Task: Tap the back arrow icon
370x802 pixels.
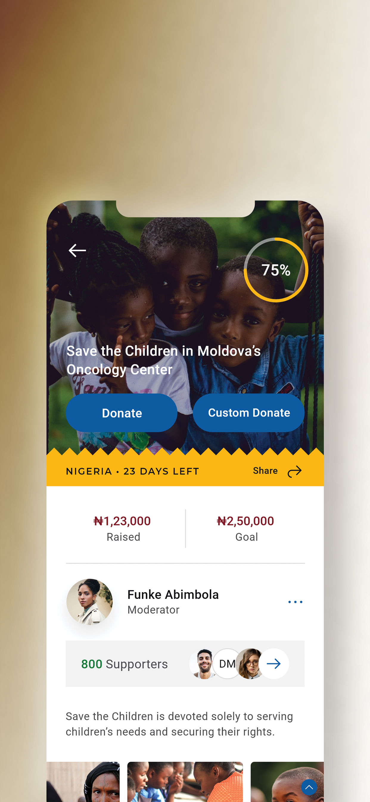Action: 77,250
